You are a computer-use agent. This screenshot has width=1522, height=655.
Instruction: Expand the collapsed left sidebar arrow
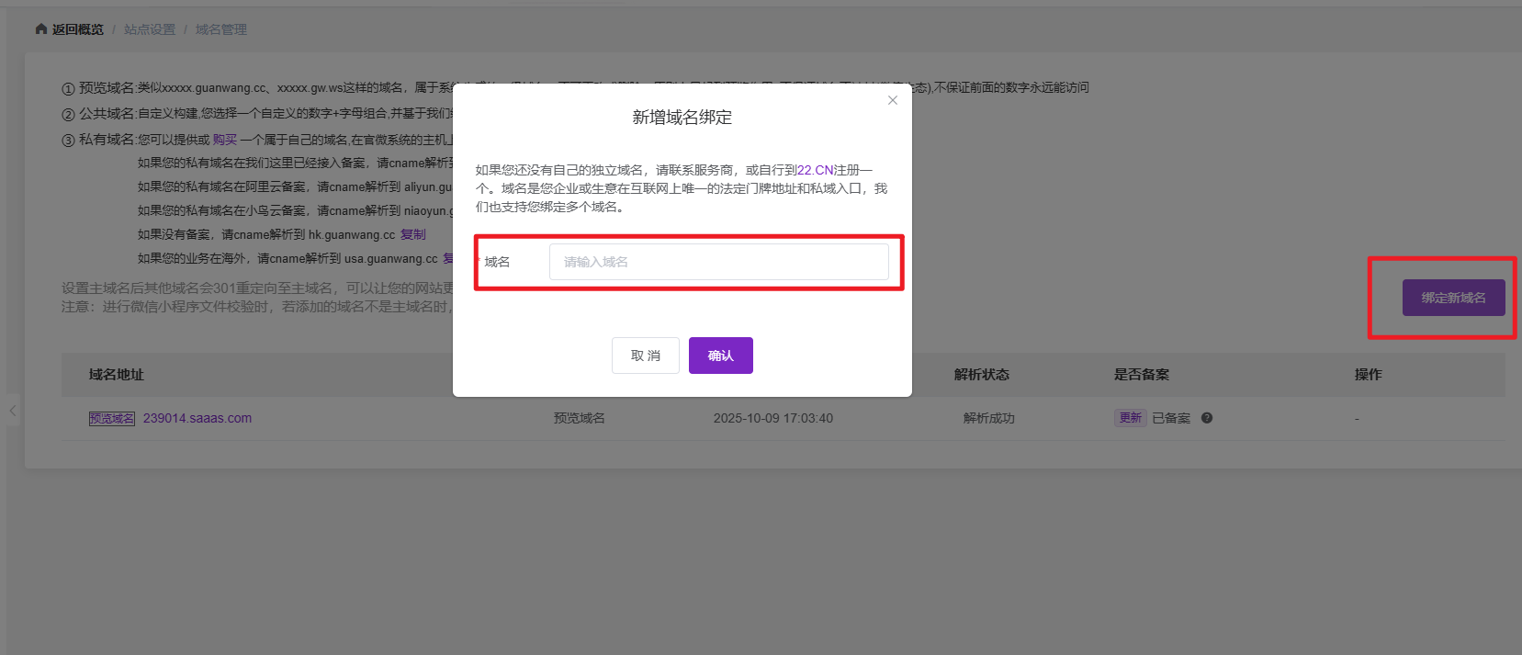point(13,411)
